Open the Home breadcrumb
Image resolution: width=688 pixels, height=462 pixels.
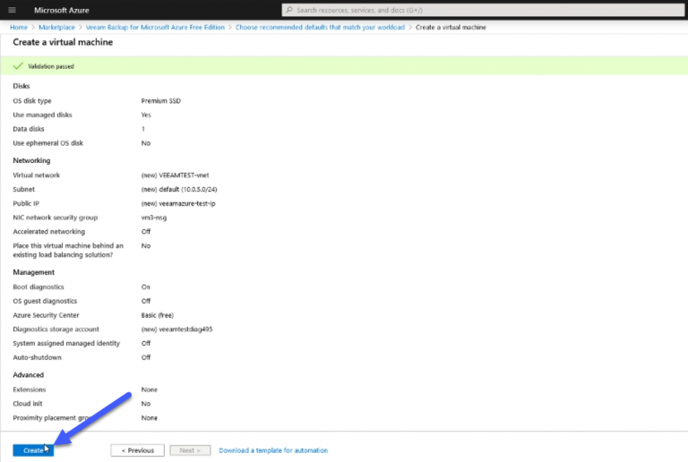click(19, 27)
